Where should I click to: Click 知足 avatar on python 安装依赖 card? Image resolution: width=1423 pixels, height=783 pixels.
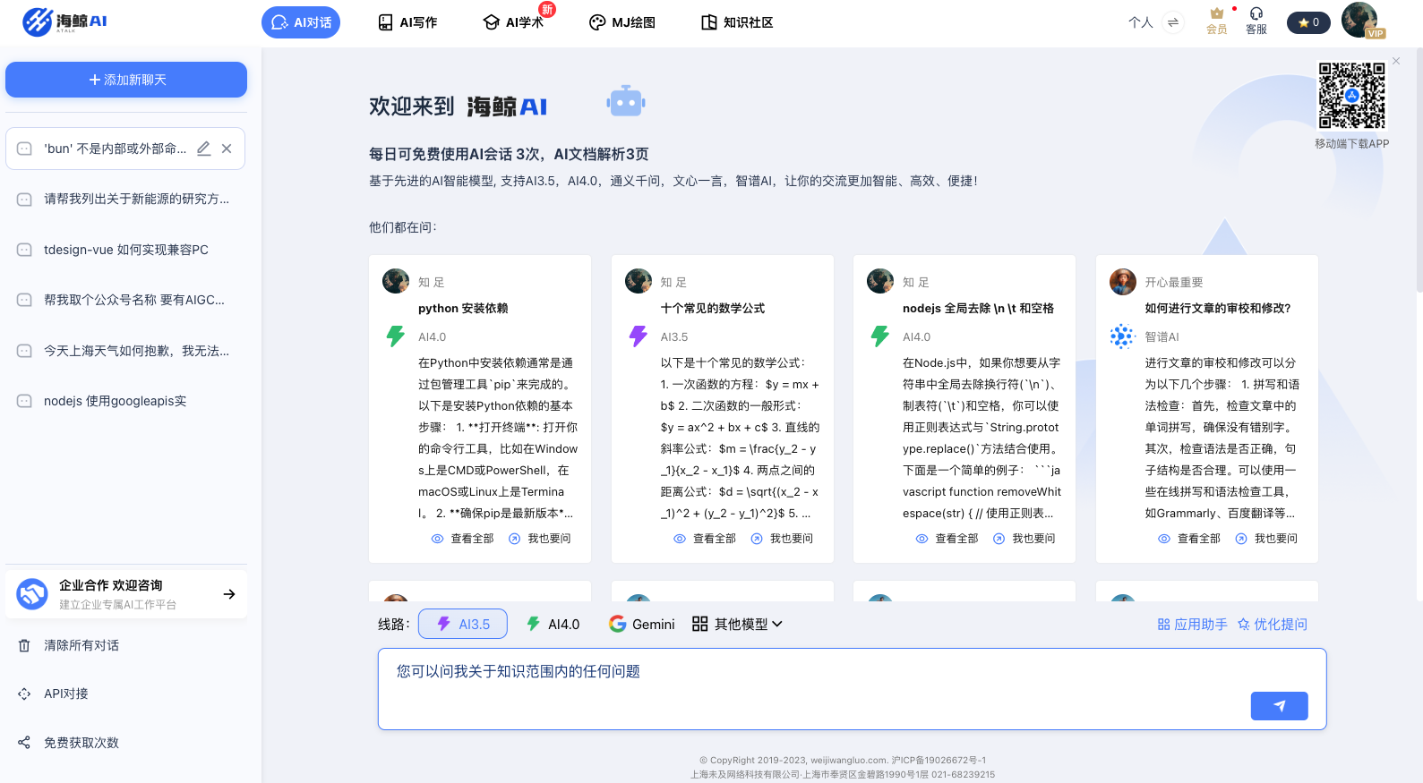coord(396,281)
